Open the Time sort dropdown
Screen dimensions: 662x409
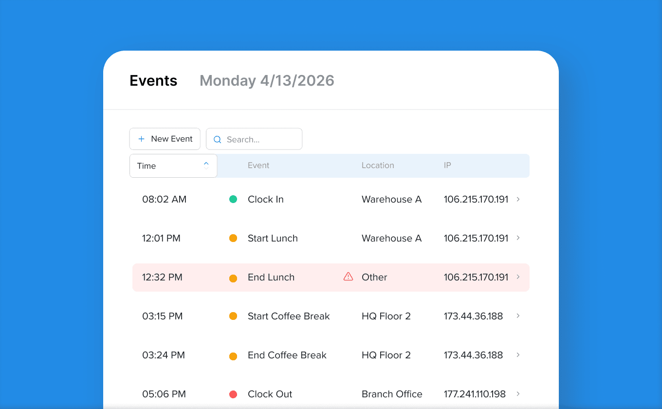[x=173, y=166]
